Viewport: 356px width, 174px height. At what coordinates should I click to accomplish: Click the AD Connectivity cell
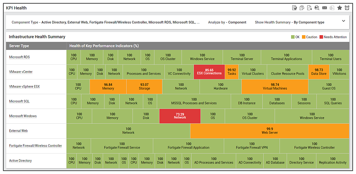pyautogui.click(x=250, y=161)
